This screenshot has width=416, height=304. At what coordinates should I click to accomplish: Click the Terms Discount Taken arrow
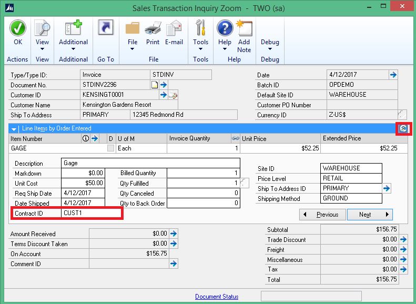click(x=174, y=244)
